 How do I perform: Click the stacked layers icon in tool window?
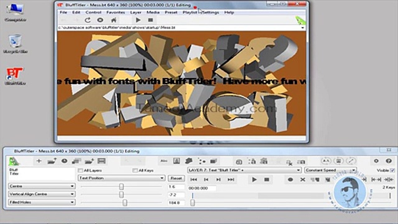coord(76,161)
